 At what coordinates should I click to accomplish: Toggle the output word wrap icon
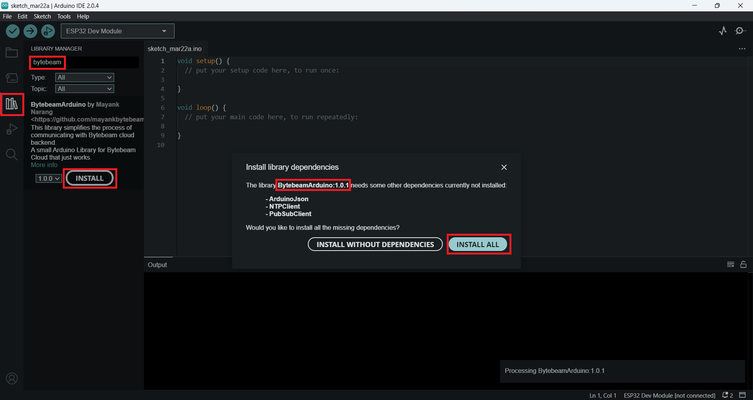730,265
